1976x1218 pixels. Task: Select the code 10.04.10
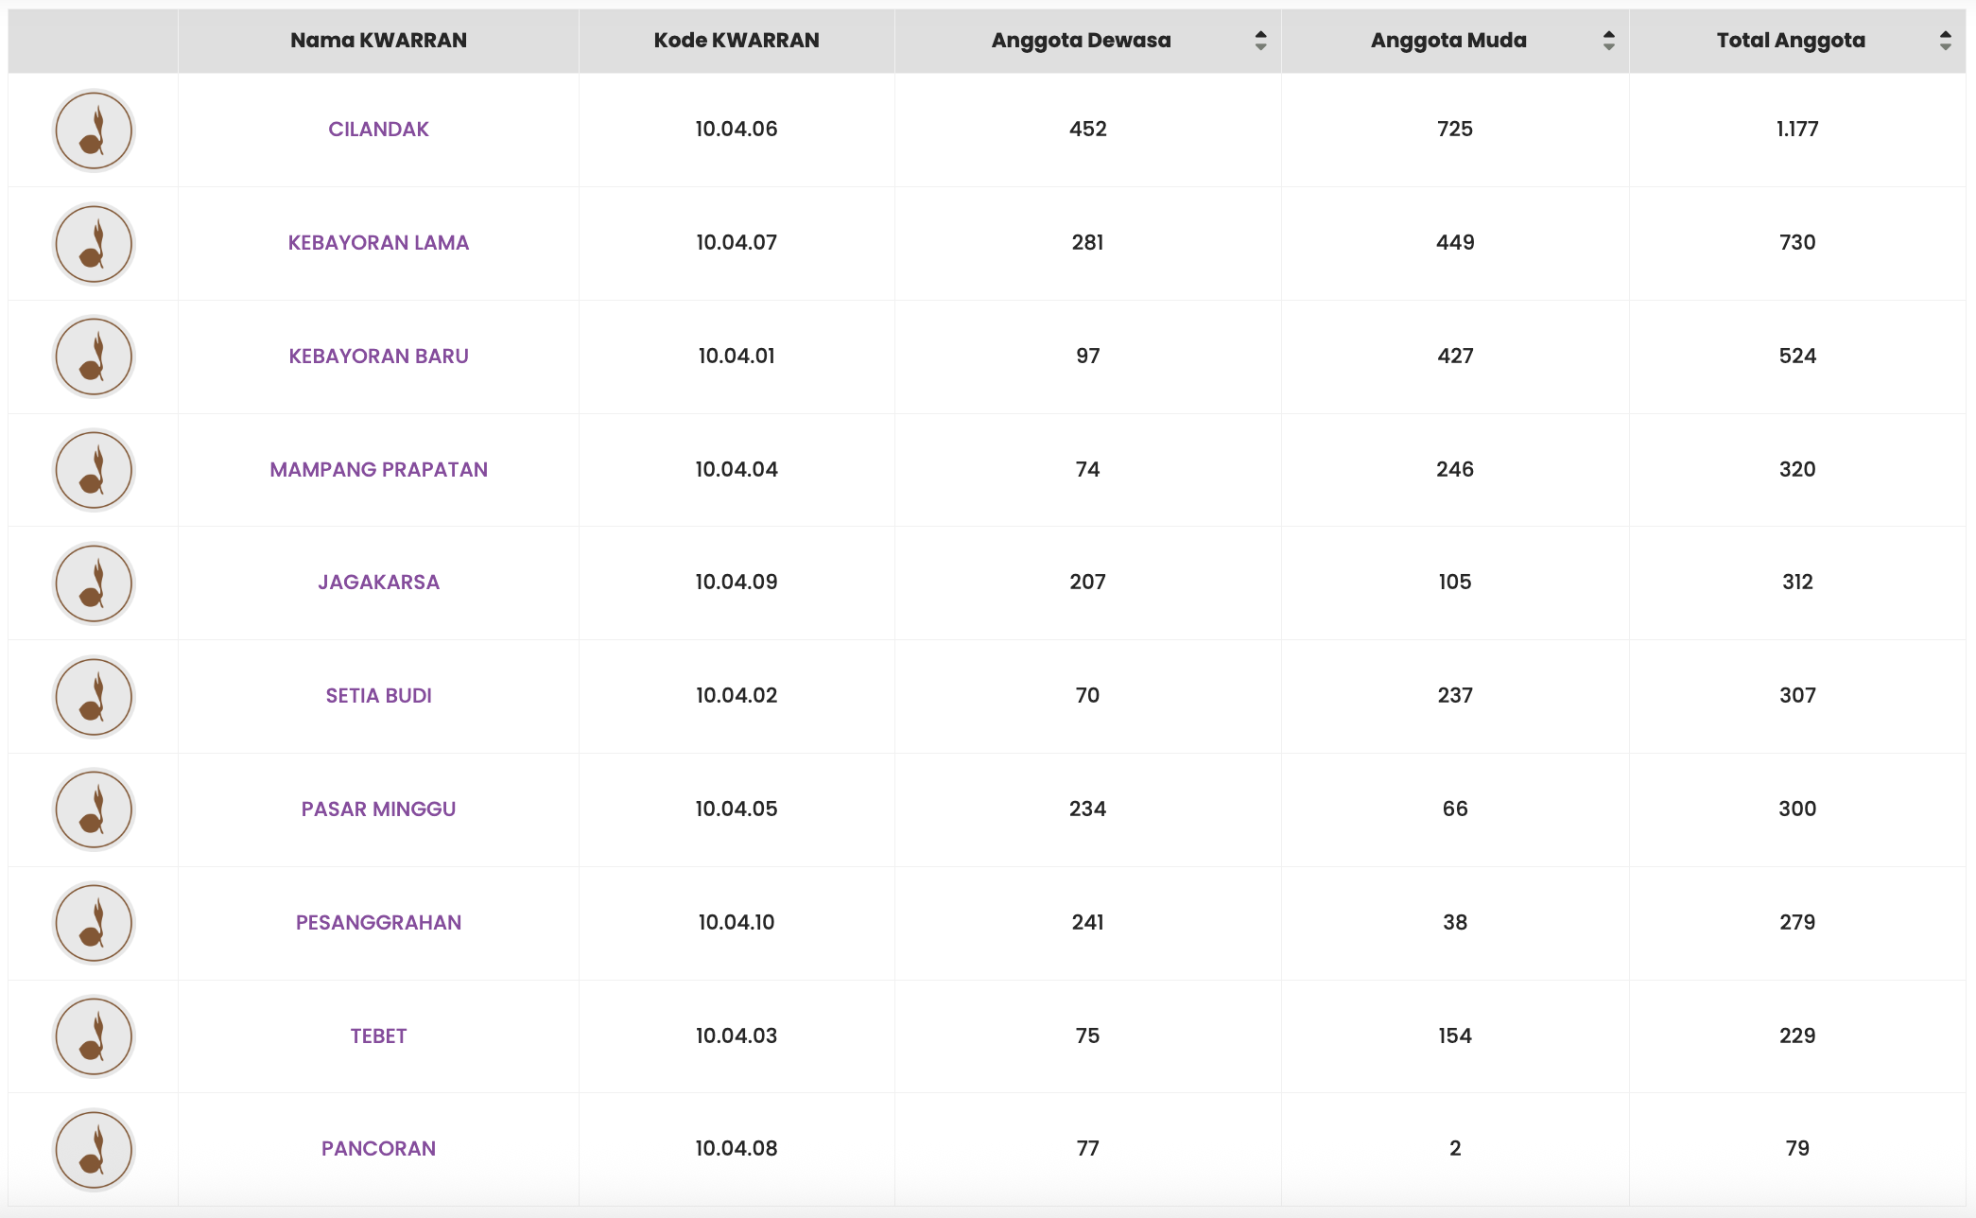[737, 923]
